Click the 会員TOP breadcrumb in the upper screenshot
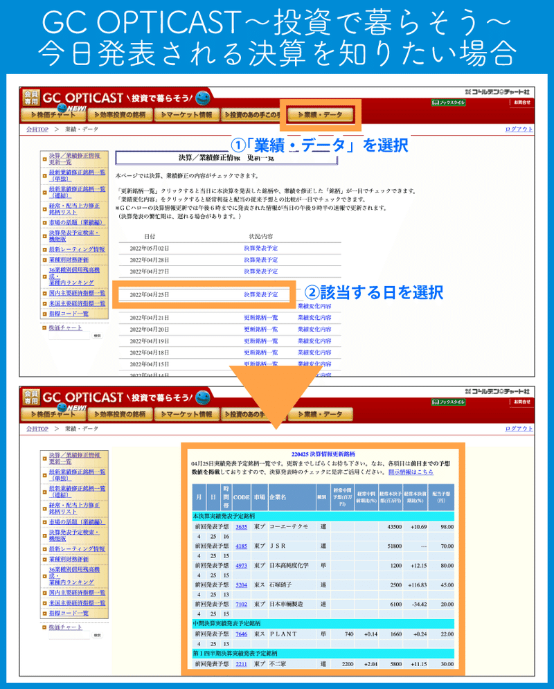 [x=37, y=129]
